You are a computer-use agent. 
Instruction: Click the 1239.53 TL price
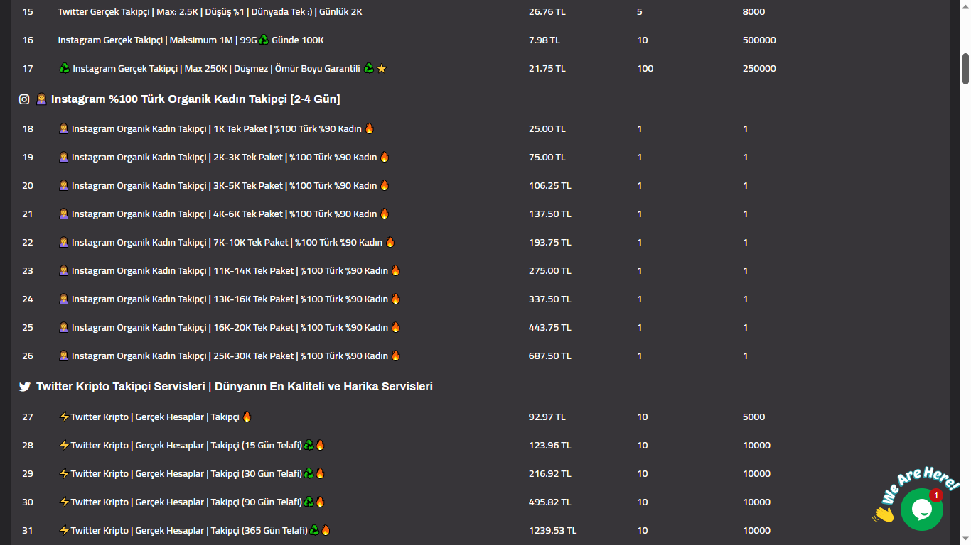[553, 530]
